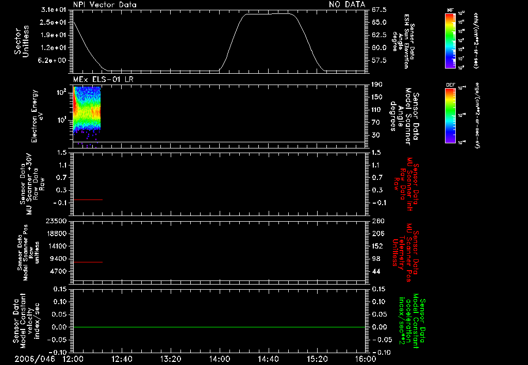The height and width of the screenshot is (365, 528).
Task: Select the "MEx ELS-01 LR" panel title
Action: (103, 79)
